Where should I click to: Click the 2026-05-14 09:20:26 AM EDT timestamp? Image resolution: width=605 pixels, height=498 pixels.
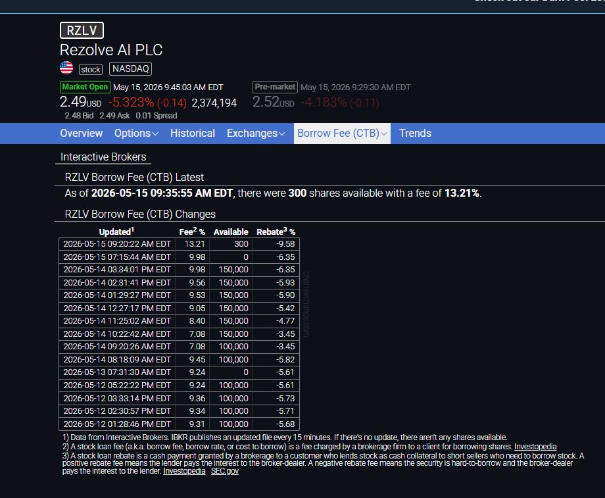117,347
